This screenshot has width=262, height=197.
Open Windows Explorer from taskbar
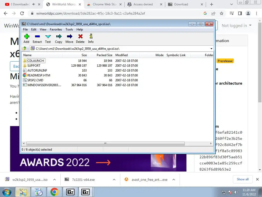coord(23,192)
